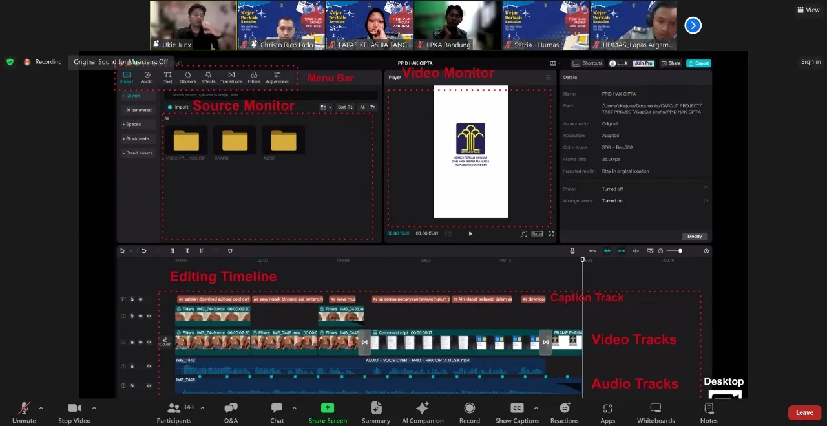This screenshot has height=426, width=827.
Task: Toggle visibility of the caption track
Action: [x=140, y=299]
